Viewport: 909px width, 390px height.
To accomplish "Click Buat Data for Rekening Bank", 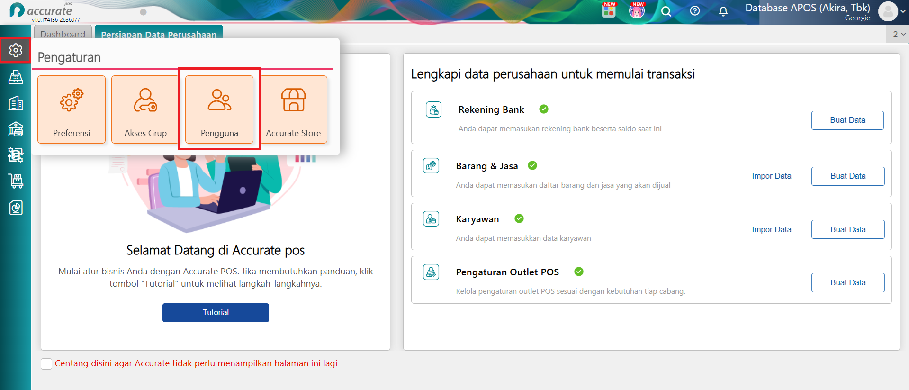I will click(847, 120).
